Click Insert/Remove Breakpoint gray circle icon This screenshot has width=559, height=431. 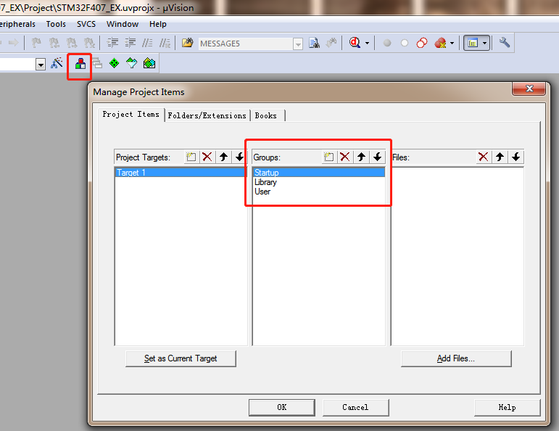pos(387,43)
